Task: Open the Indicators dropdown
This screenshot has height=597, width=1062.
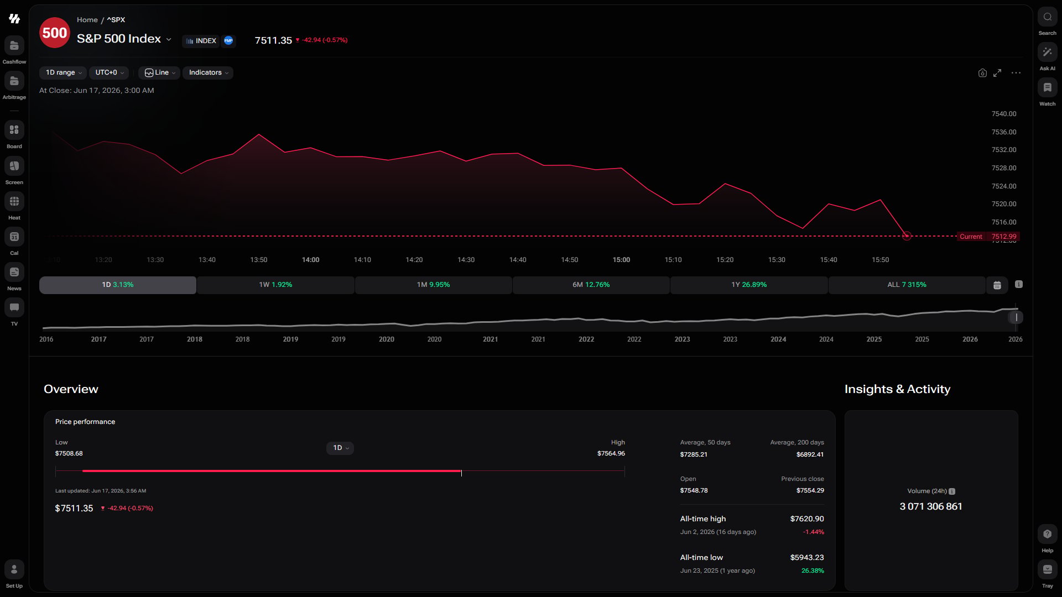Action: click(208, 72)
